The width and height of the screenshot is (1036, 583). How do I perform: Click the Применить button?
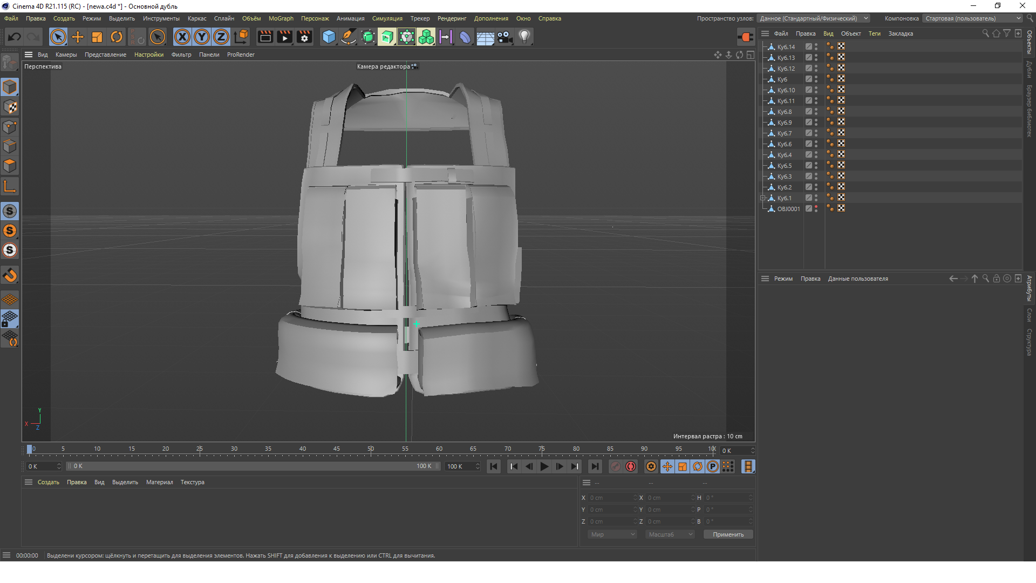pyautogui.click(x=728, y=534)
